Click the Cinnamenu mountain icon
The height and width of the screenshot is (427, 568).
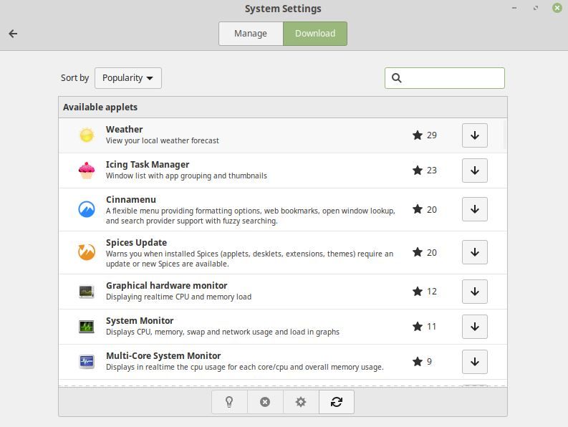pos(87,209)
